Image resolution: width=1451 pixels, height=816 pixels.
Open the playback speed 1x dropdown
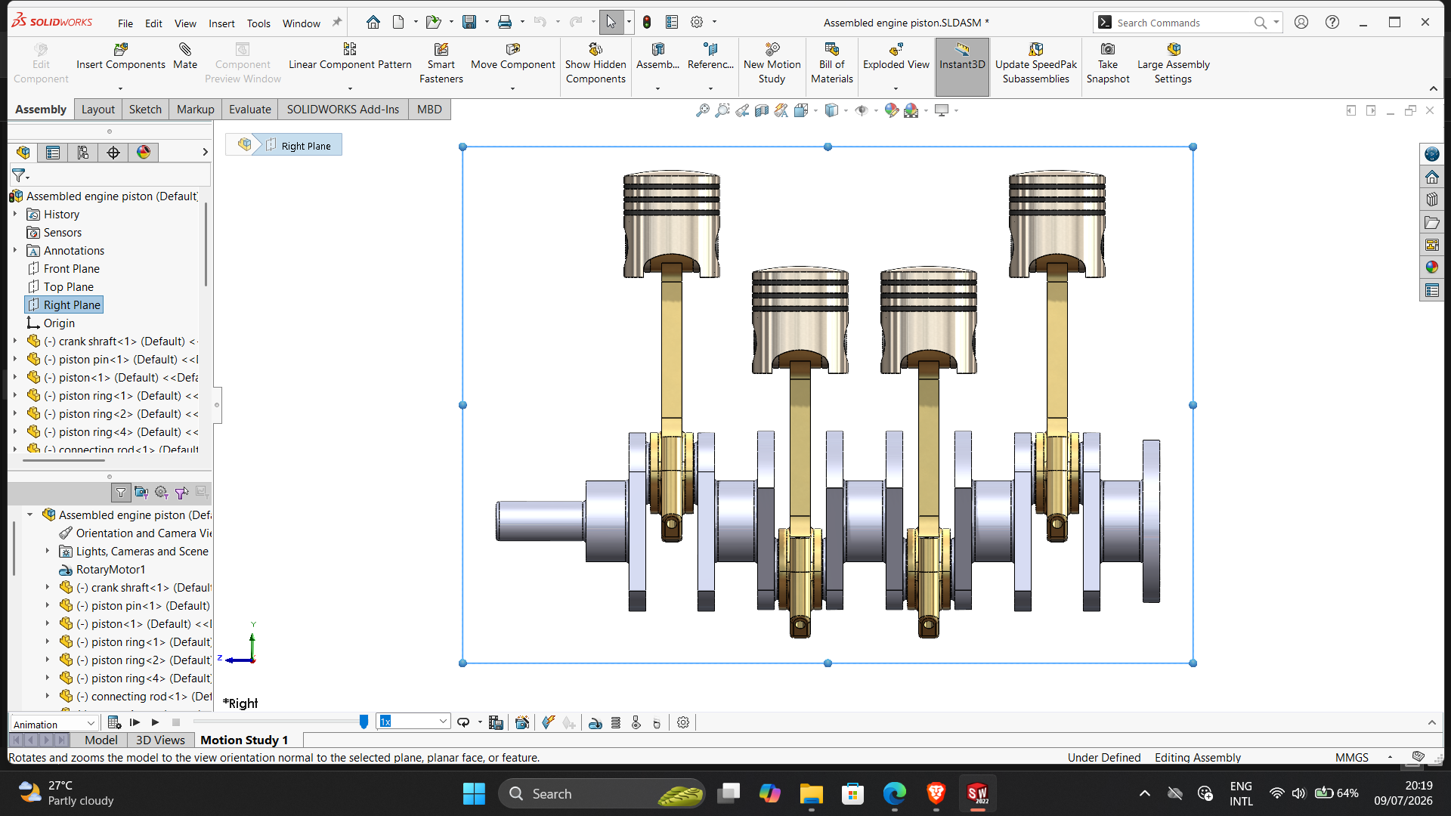(x=414, y=722)
